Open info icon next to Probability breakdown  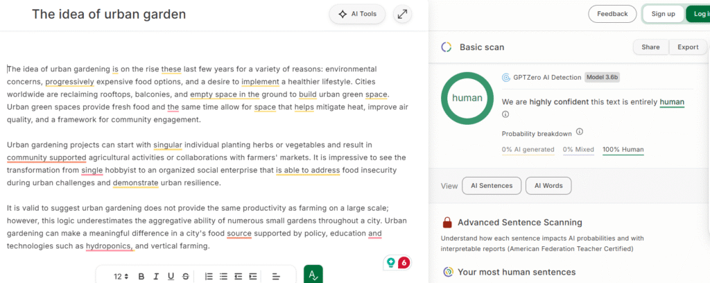click(x=580, y=132)
